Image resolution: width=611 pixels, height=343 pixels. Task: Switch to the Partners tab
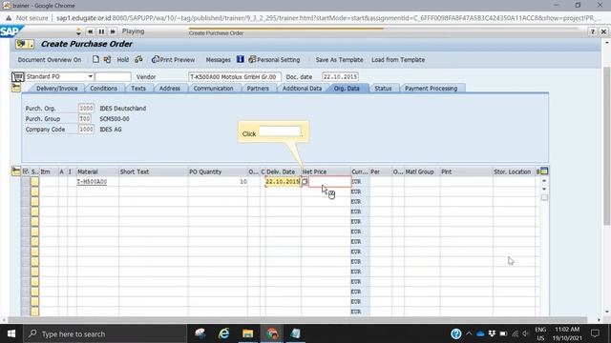pos(258,89)
